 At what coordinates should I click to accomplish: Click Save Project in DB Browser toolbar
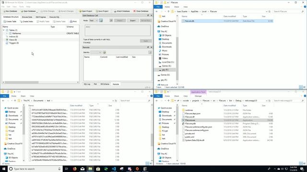click(x=102, y=11)
